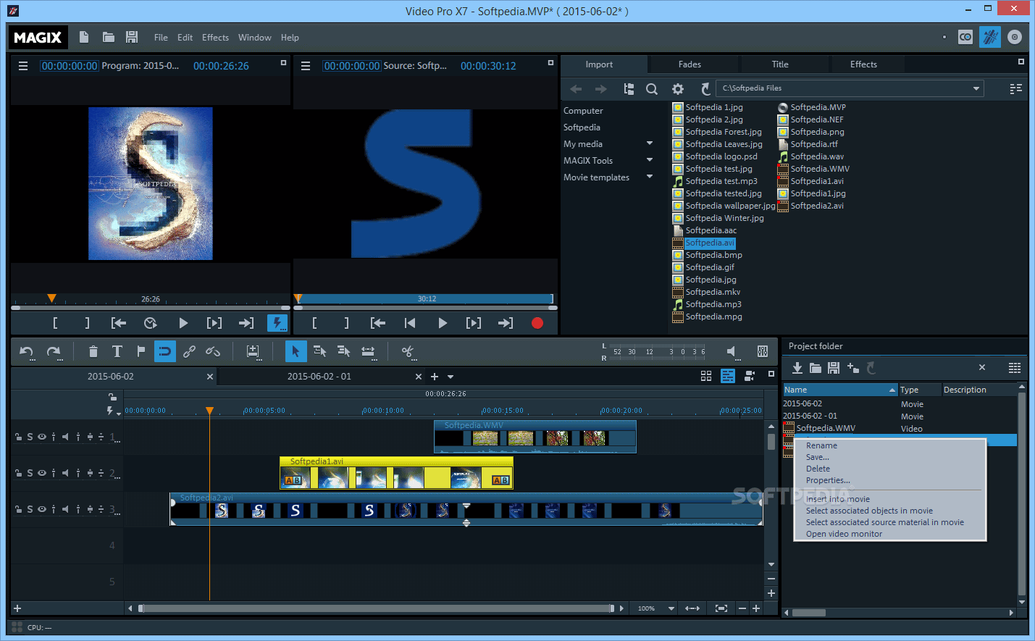The height and width of the screenshot is (641, 1035).
Task: Toggle Magnetic snapping in timeline toolbar
Action: coord(165,351)
